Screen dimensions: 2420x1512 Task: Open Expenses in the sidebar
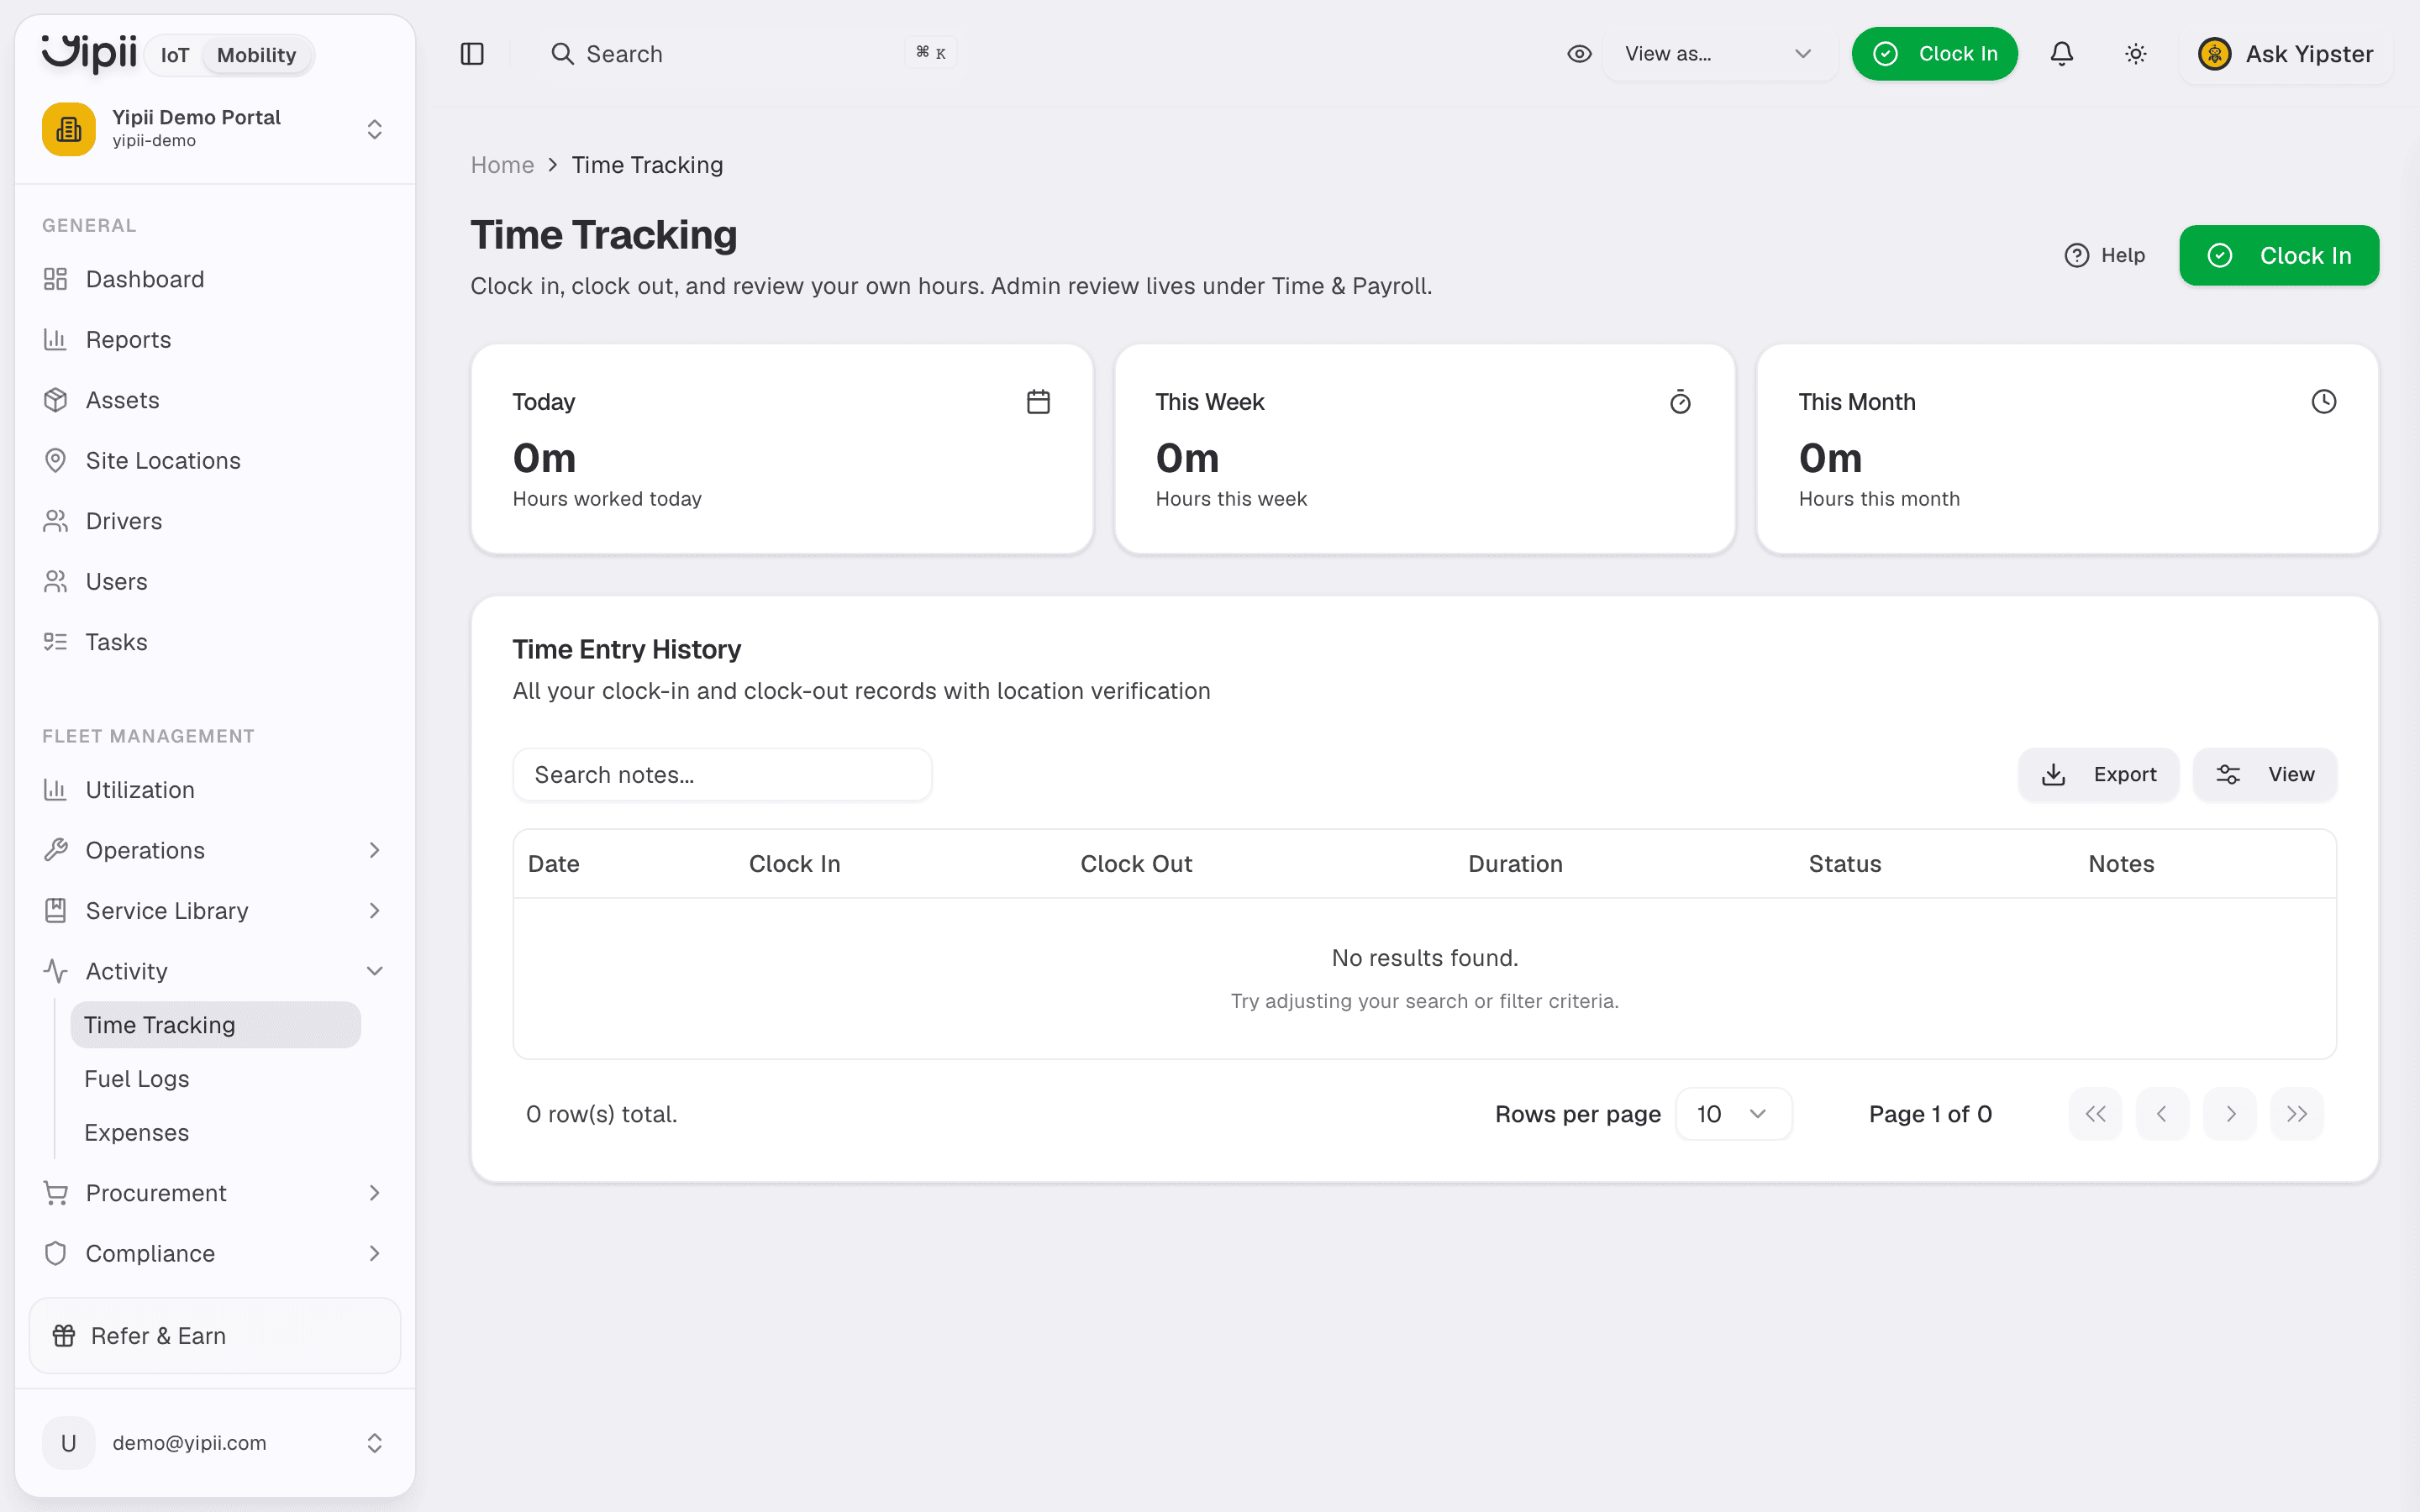click(215, 1133)
